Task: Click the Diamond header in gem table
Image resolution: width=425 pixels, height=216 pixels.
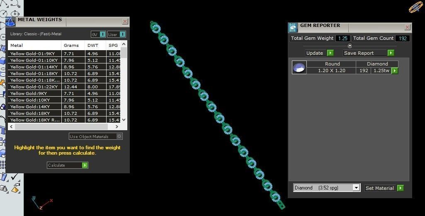Action: click(x=377, y=64)
